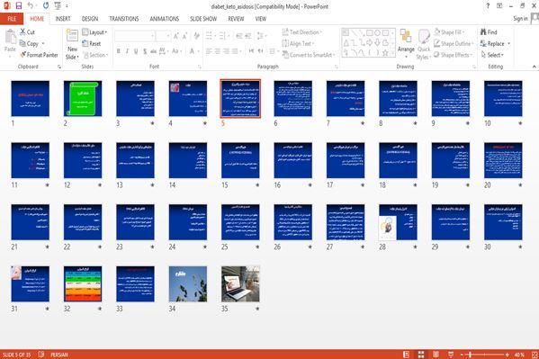Clear all formatting

197,36
